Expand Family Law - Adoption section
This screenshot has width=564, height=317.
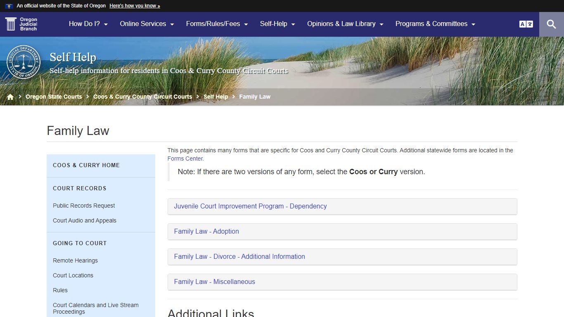(342, 232)
